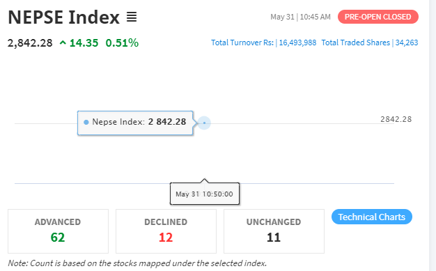436x271 pixels.
Task: Click the 2,842.28 index value
Action: pyautogui.click(x=30, y=43)
